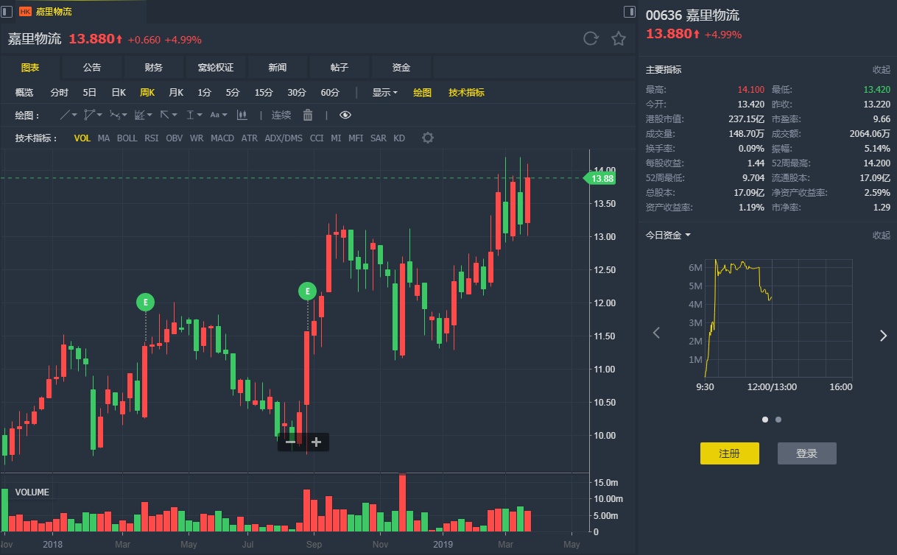897x555 pixels.
Task: Open the 资金 tab
Action: click(x=401, y=67)
